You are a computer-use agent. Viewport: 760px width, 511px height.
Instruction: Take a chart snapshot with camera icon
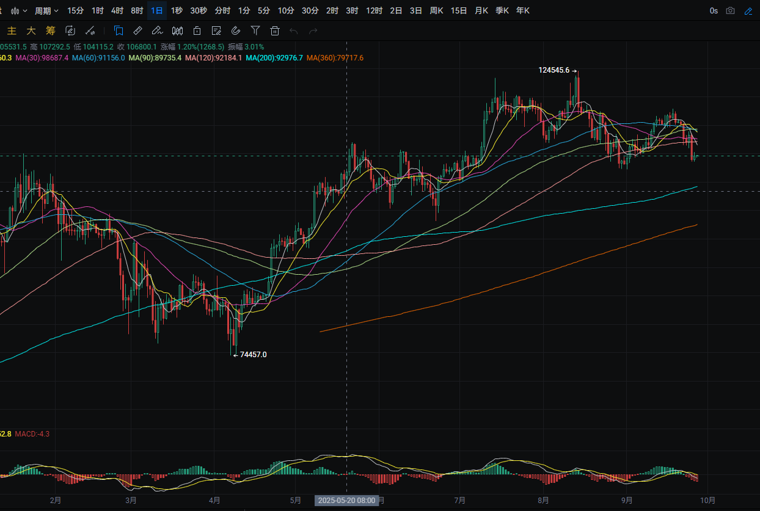coord(730,10)
